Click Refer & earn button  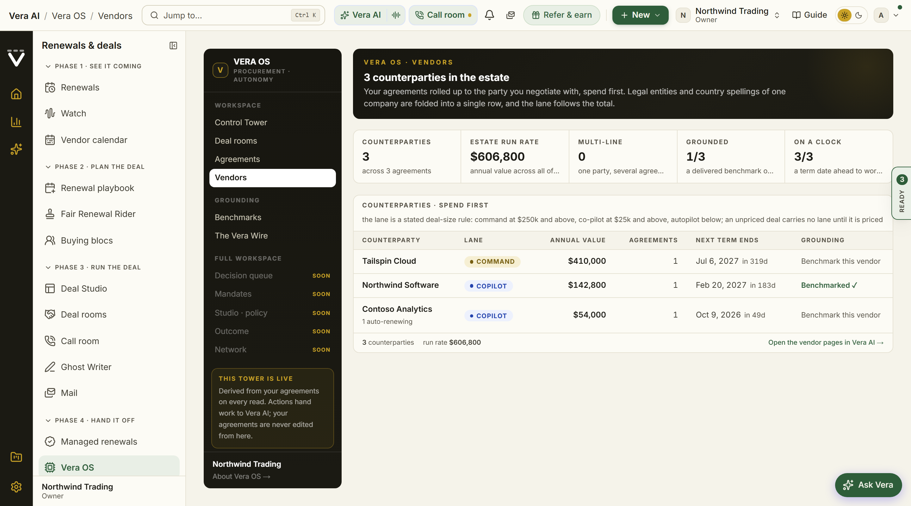pos(561,15)
